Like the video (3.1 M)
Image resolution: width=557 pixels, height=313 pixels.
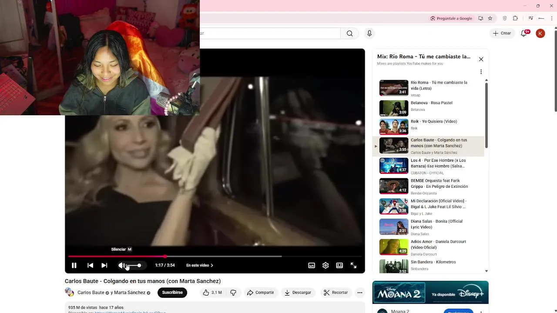(212, 293)
